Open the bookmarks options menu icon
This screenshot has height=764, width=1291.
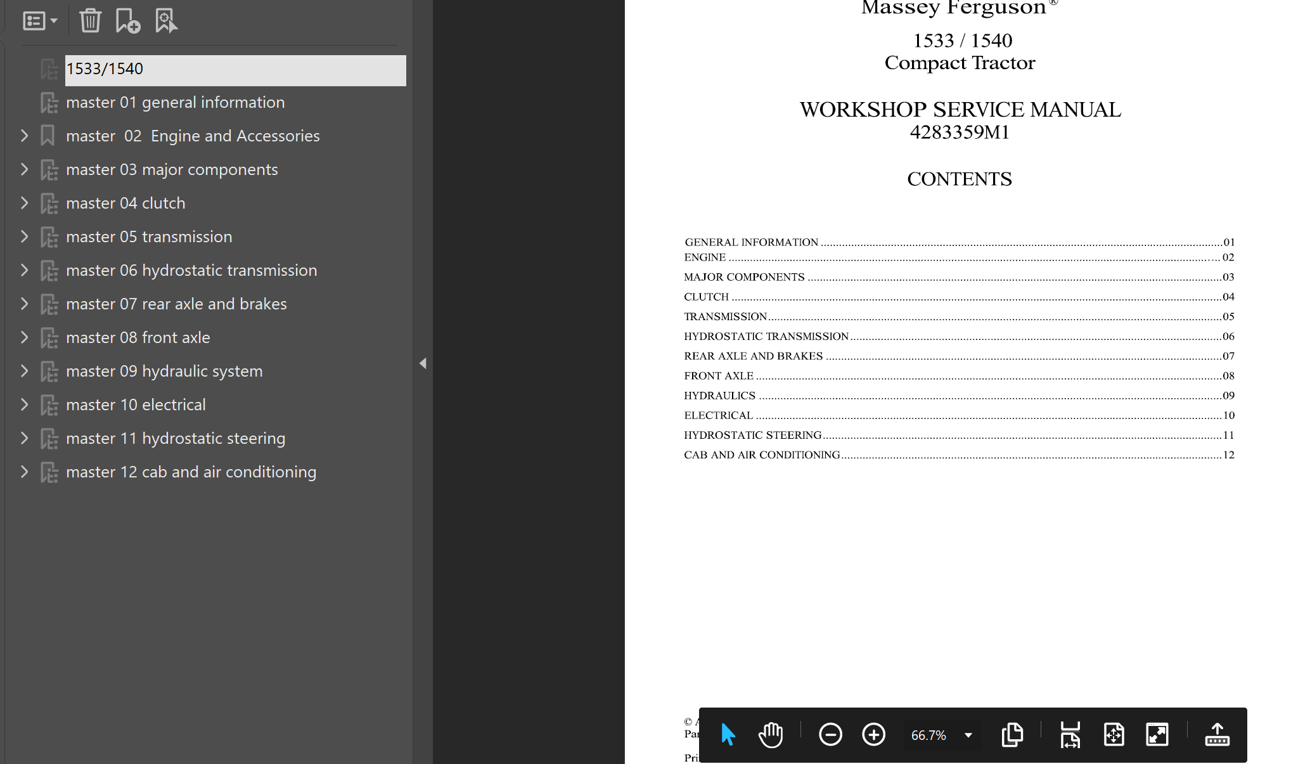pyautogui.click(x=40, y=21)
